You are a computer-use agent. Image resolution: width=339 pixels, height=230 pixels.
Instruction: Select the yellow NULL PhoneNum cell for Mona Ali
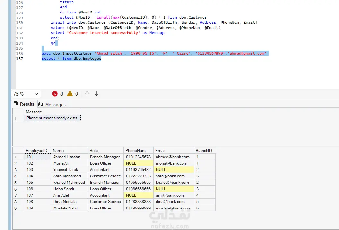pyautogui.click(x=138, y=163)
